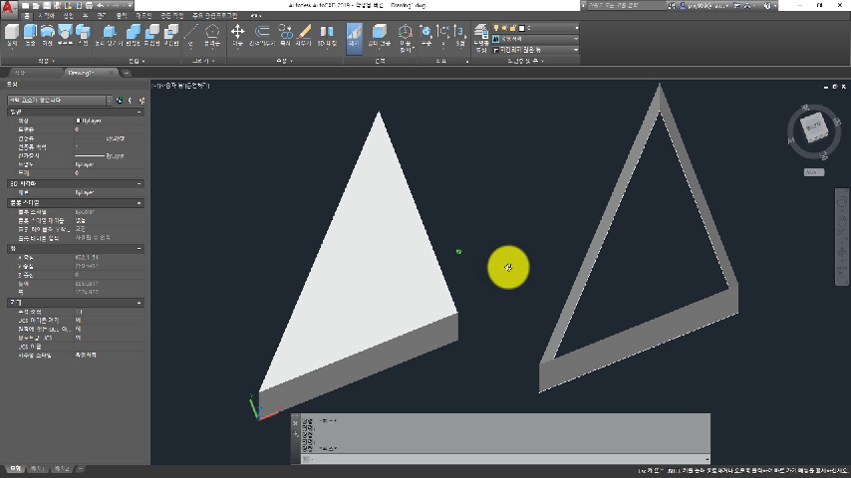Switch to the Drawing1 file tab
Viewport: 851px width, 478px height.
click(x=80, y=73)
